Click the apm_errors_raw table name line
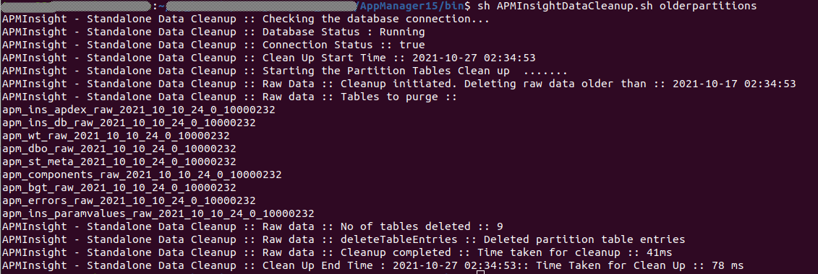818x274 pixels. [x=129, y=200]
